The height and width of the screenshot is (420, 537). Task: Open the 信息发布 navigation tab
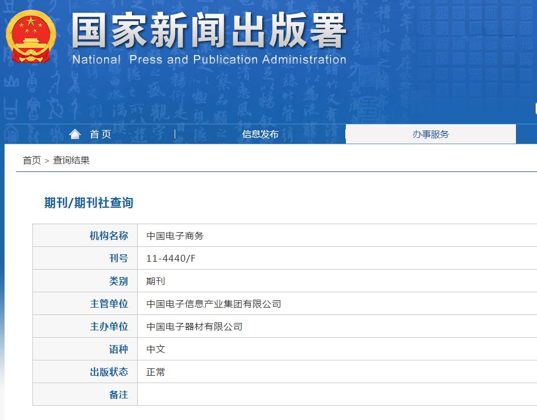tap(260, 134)
